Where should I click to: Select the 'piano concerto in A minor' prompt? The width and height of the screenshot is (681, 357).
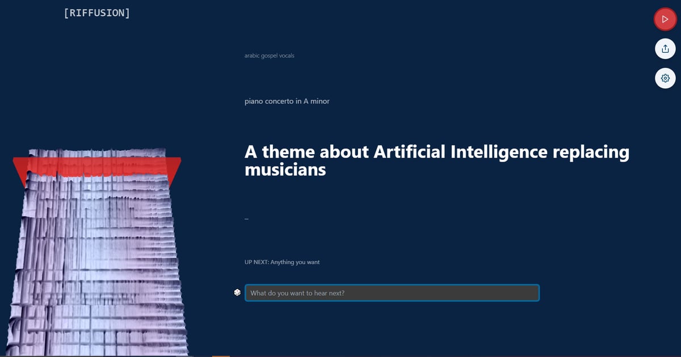point(287,101)
